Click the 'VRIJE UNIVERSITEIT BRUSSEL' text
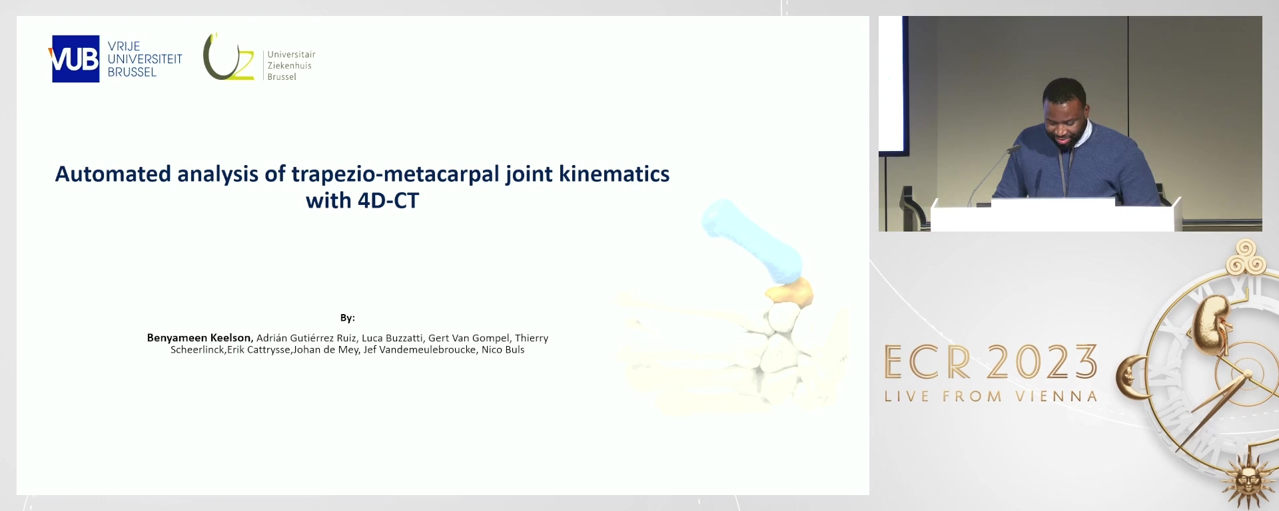The image size is (1279, 511). [x=145, y=59]
